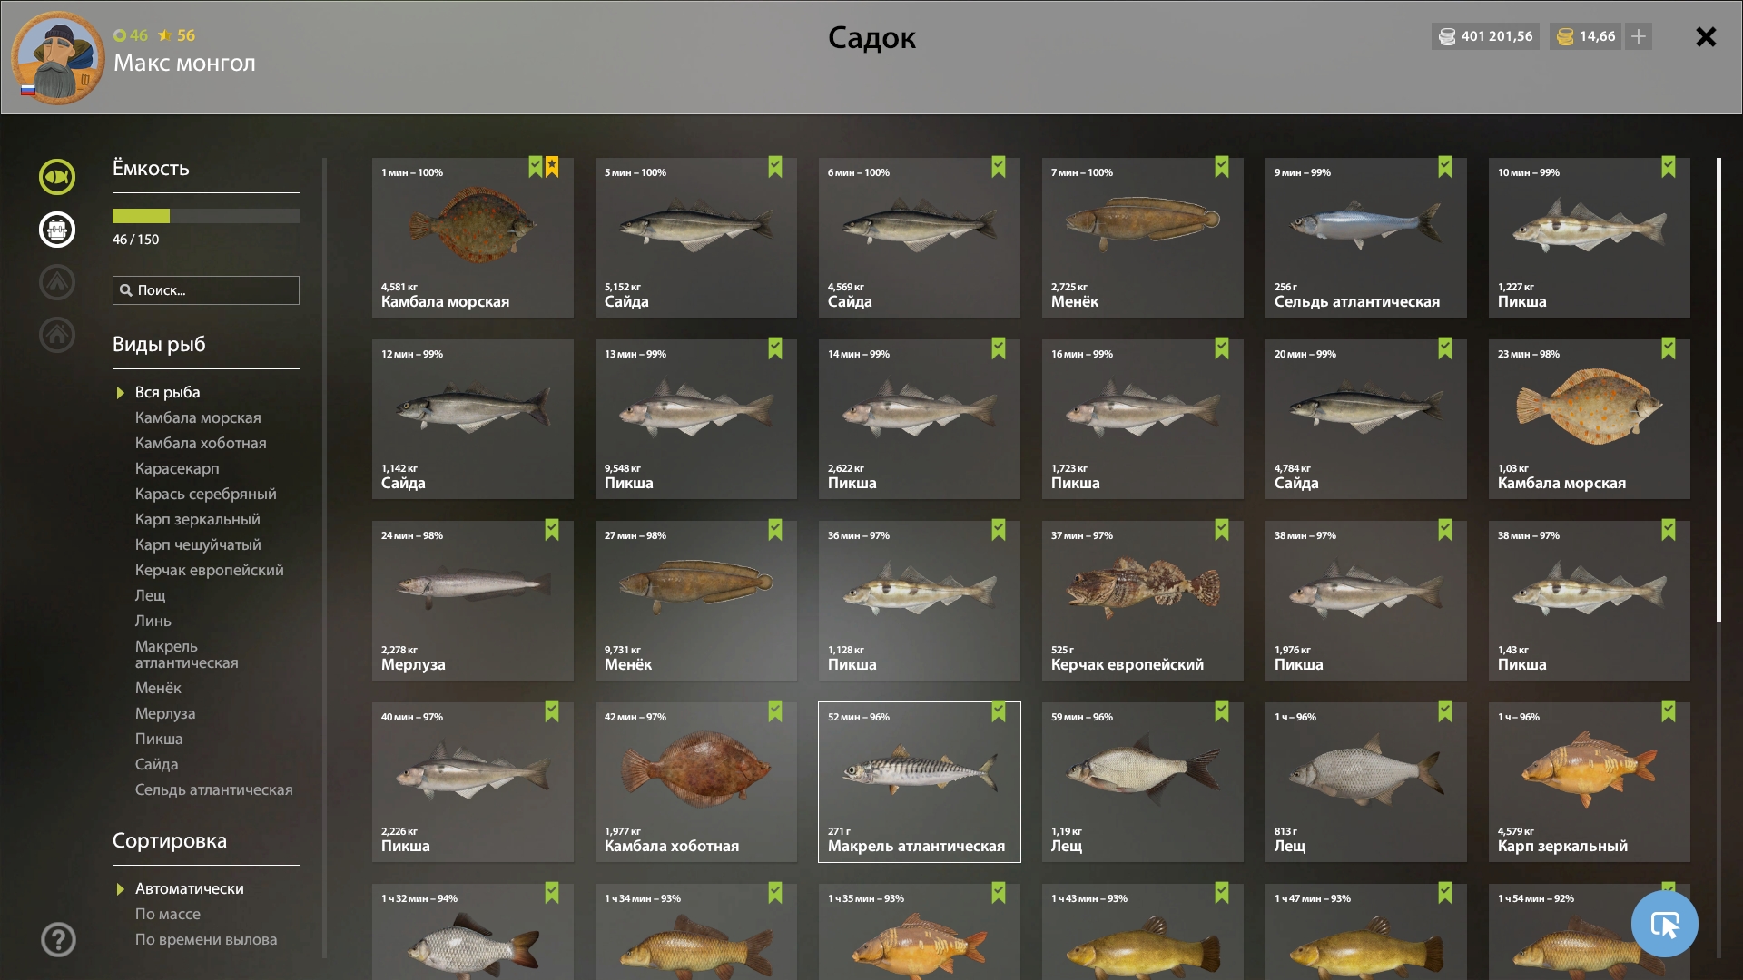Select automatic sorting (Автоматически)
Viewport: 1743px width, 980px height.
[189, 888]
